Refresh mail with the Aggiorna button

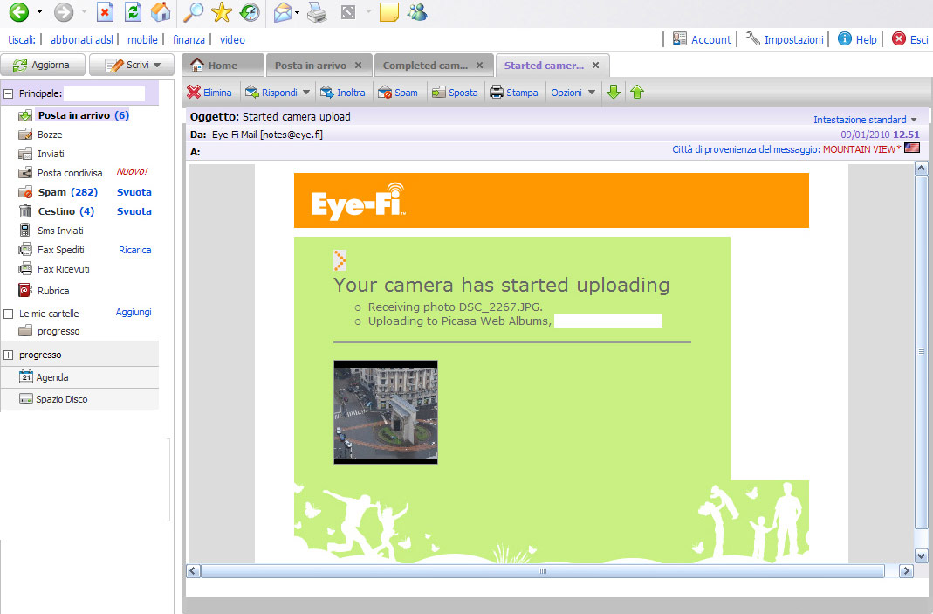click(x=43, y=65)
